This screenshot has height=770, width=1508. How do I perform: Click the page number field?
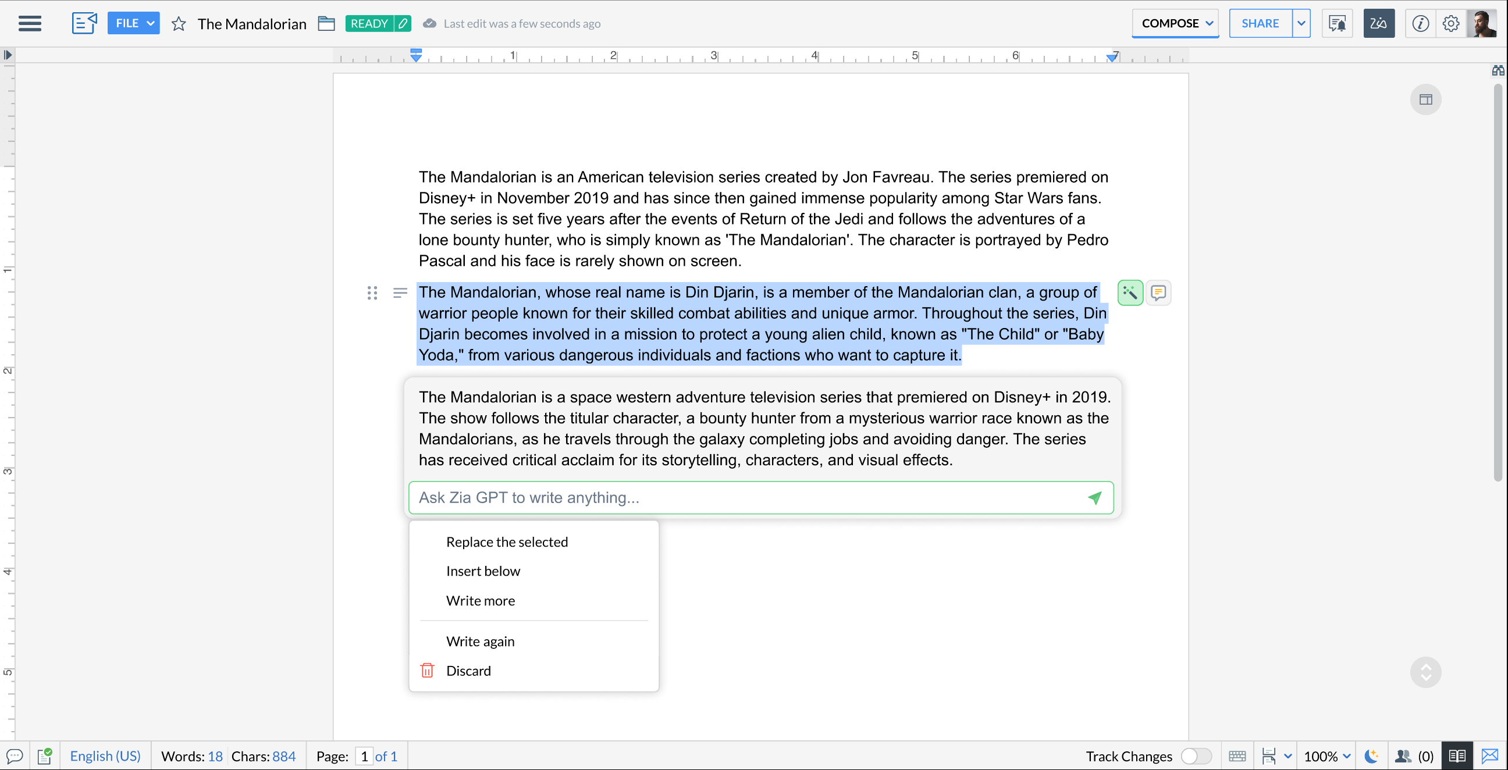(x=364, y=756)
